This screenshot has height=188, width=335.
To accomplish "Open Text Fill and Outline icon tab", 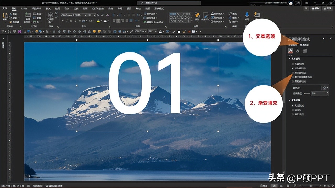I will pos(291,51).
